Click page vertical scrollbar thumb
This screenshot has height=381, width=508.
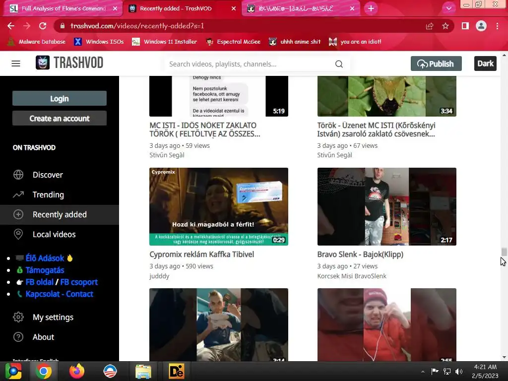point(504,252)
